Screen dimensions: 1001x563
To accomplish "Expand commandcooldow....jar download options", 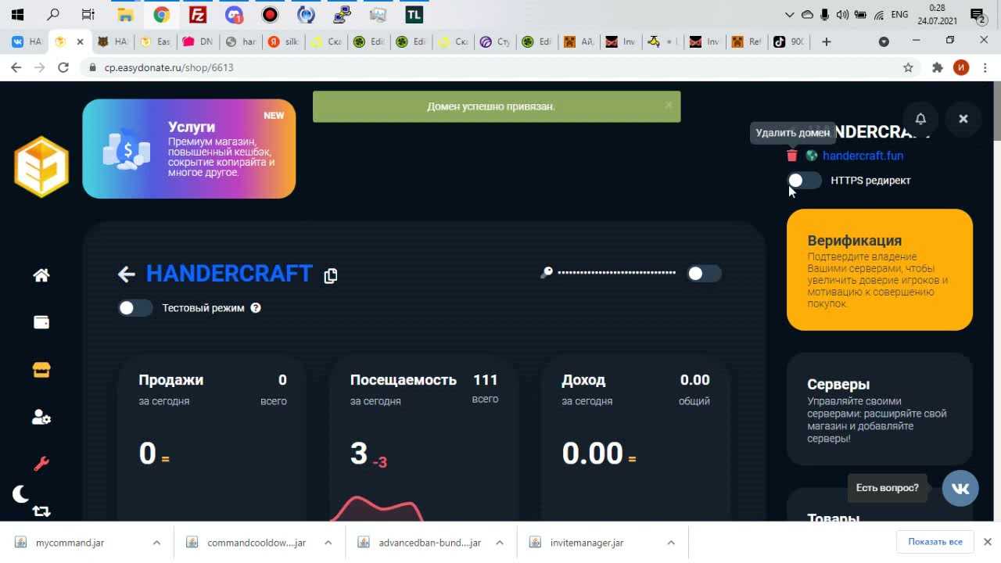I will pos(328,543).
